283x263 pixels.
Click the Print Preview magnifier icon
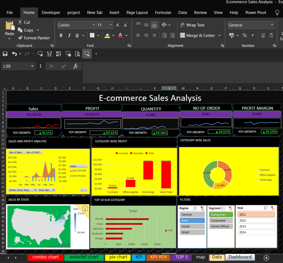[x=77, y=54]
